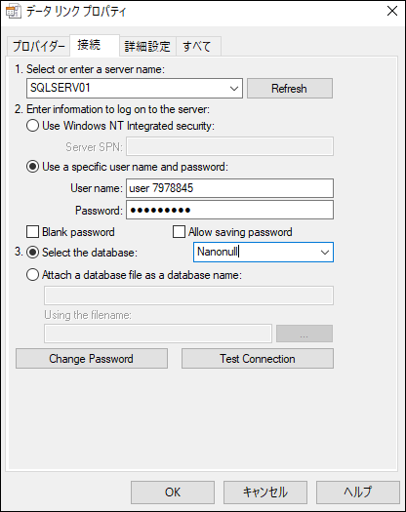Click the User name input field
Image resolution: width=406 pixels, height=512 pixels.
[x=229, y=188]
